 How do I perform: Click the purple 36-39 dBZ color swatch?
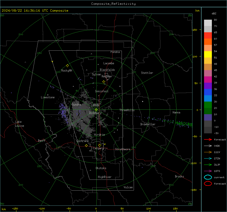[x=208, y=86]
